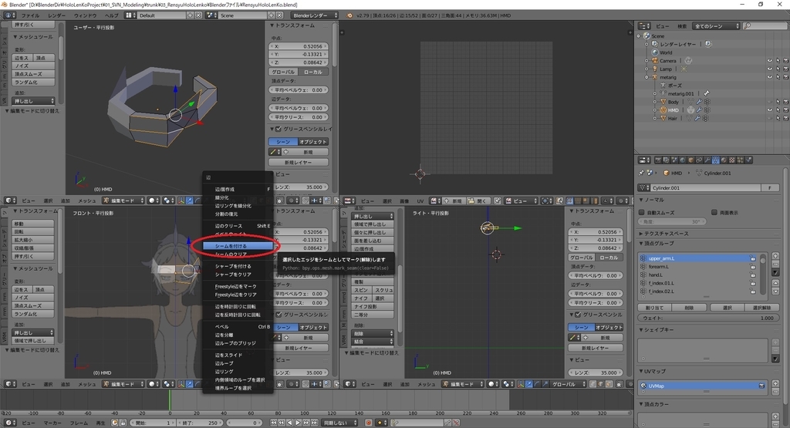Image resolution: width=790 pixels, height=428 pixels.
Task: Collapse the シェイプキー panel
Action: (641, 330)
